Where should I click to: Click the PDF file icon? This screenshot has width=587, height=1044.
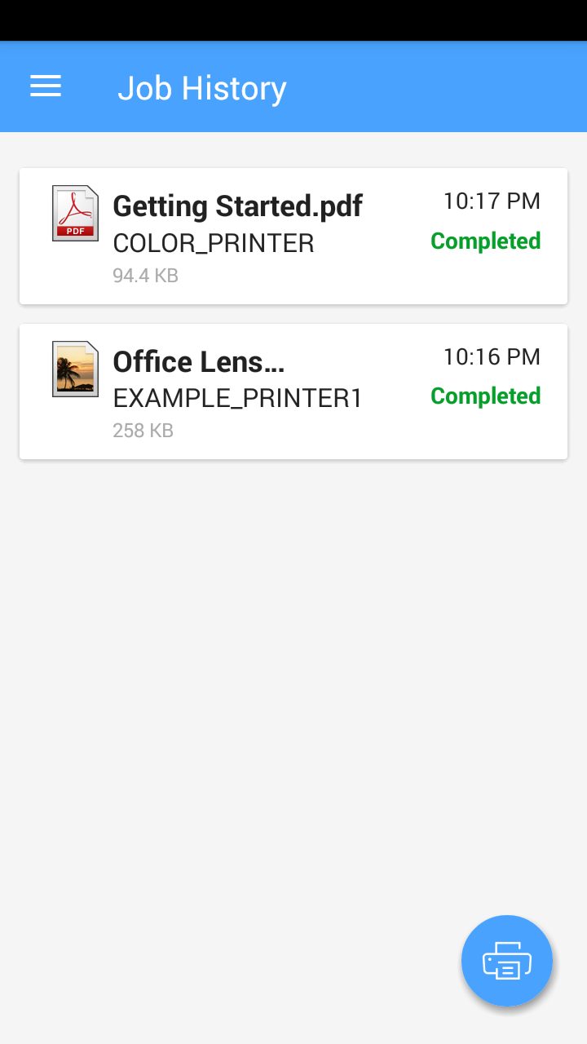pyautogui.click(x=75, y=214)
